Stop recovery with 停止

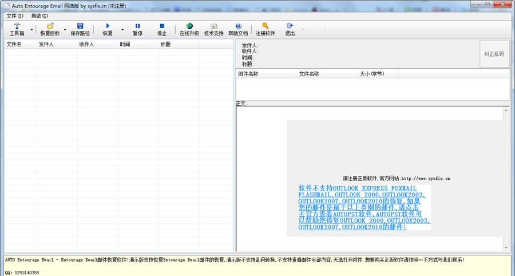[161, 29]
